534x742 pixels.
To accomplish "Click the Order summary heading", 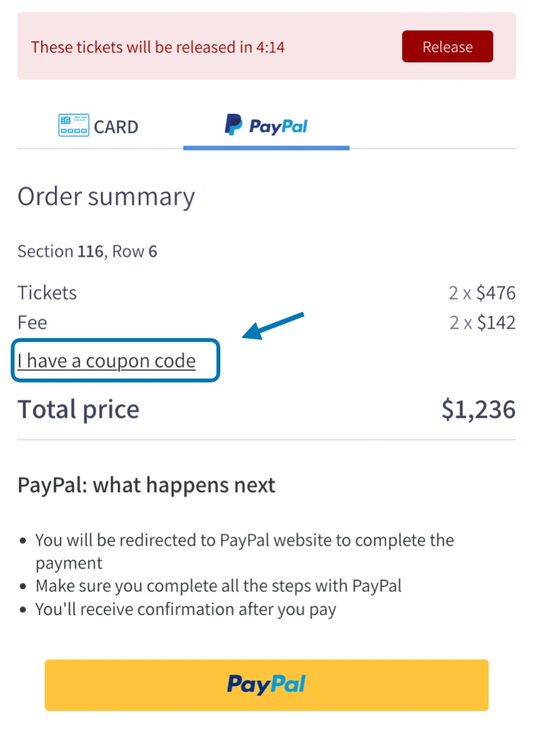I will [x=106, y=197].
